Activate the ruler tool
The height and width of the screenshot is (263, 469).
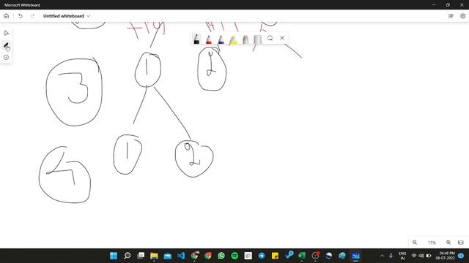click(x=257, y=39)
